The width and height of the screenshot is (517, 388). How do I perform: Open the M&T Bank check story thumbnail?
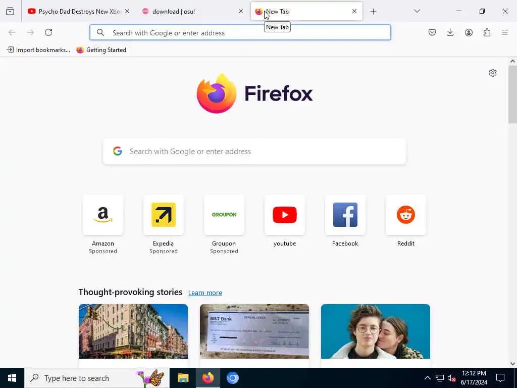point(254,331)
